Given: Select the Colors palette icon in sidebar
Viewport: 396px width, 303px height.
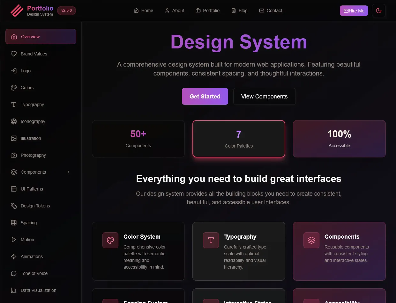Looking at the screenshot, I should (14, 88).
